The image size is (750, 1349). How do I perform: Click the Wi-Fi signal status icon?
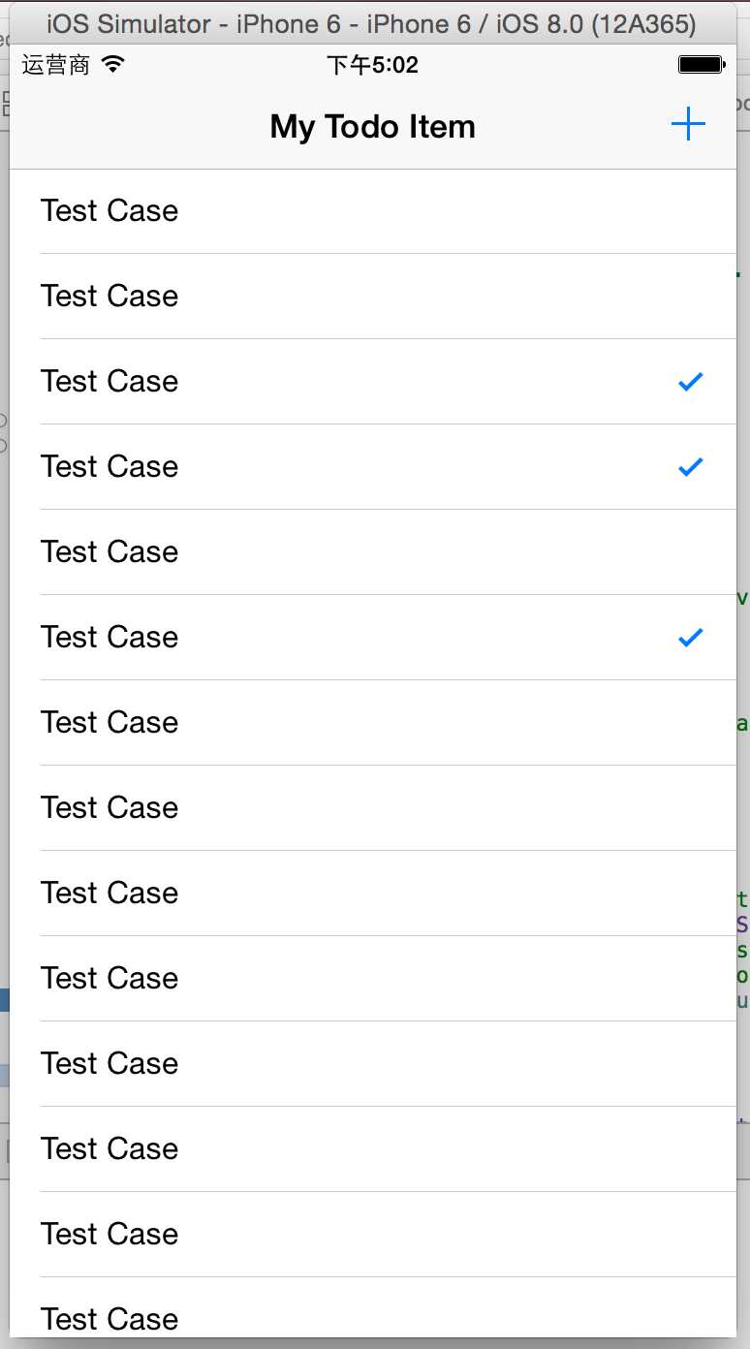click(x=113, y=65)
